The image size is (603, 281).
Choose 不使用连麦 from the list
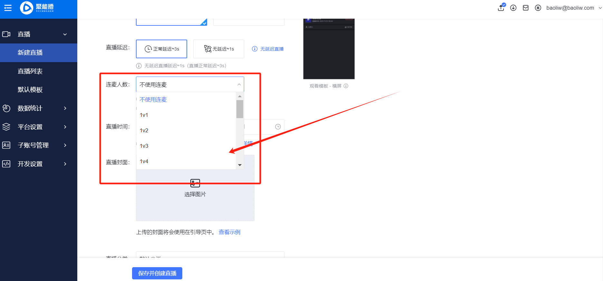(x=186, y=99)
